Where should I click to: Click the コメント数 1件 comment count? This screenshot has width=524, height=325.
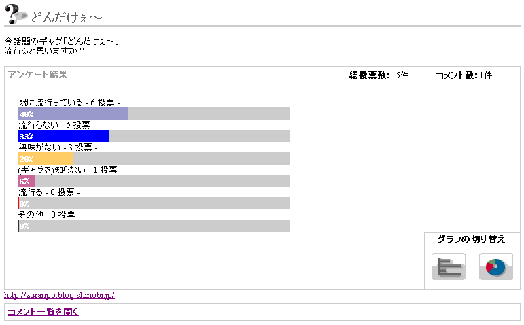pos(464,75)
